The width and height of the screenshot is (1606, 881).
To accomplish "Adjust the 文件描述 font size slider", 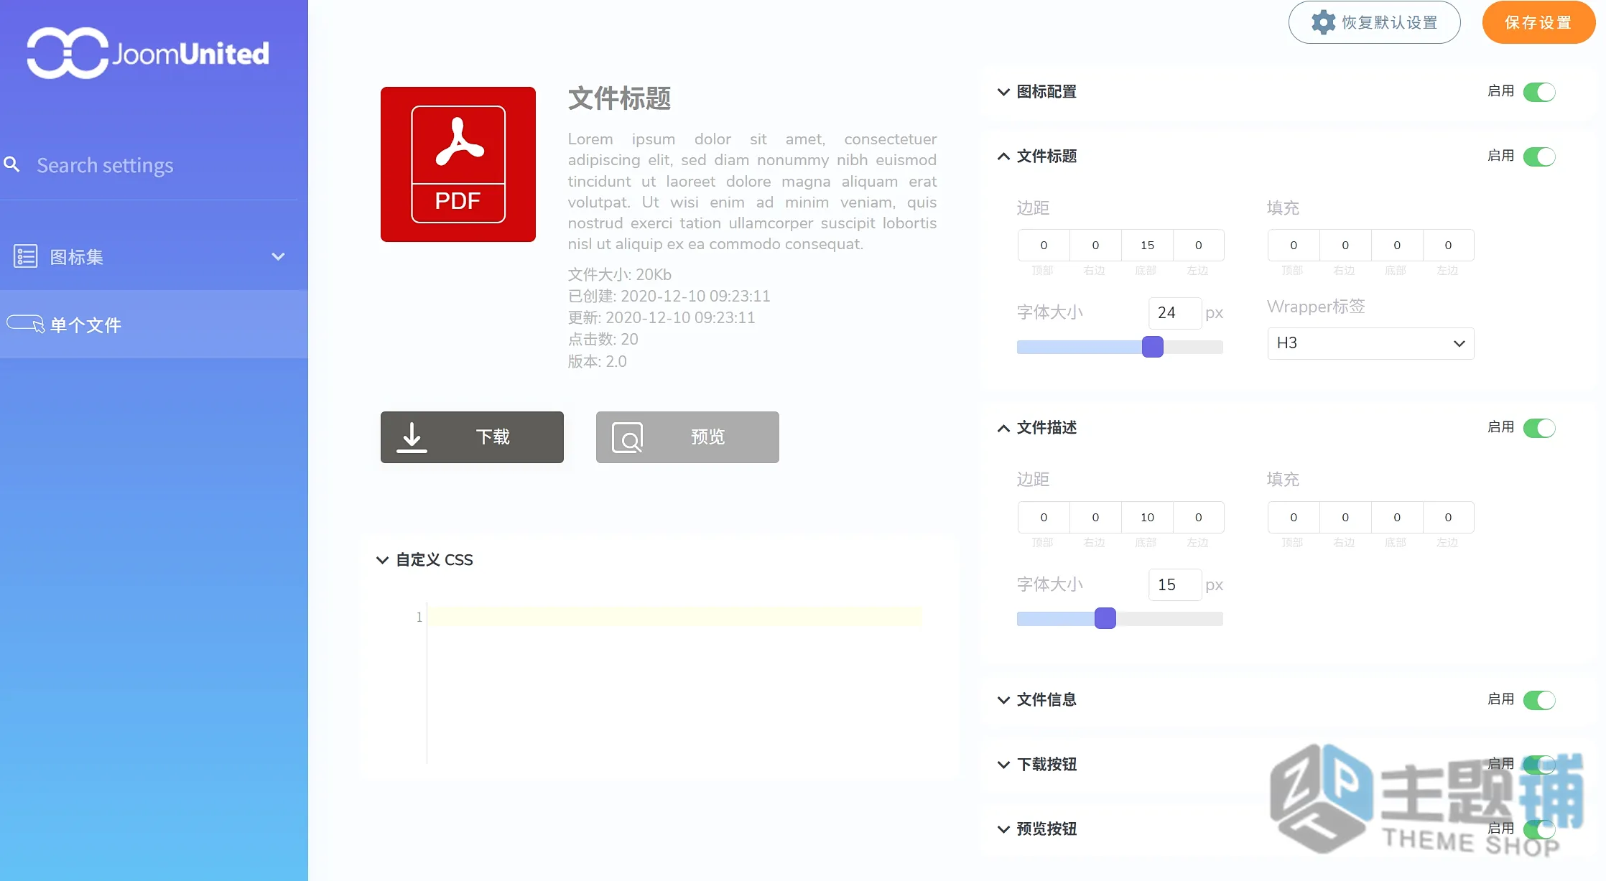I will point(1105,618).
